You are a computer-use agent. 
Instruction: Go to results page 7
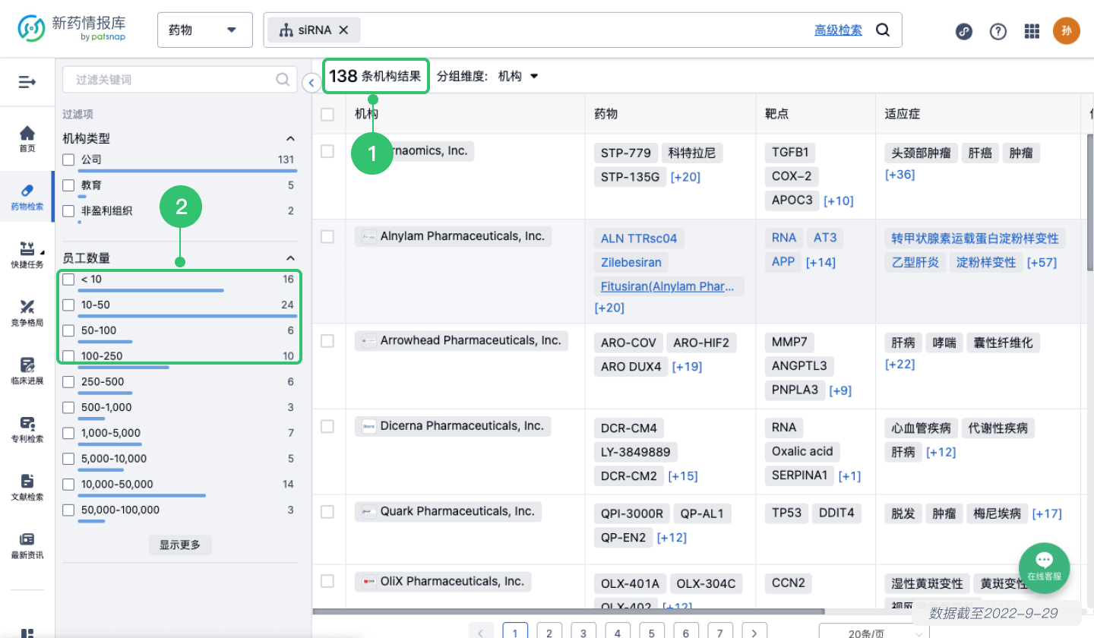click(720, 633)
